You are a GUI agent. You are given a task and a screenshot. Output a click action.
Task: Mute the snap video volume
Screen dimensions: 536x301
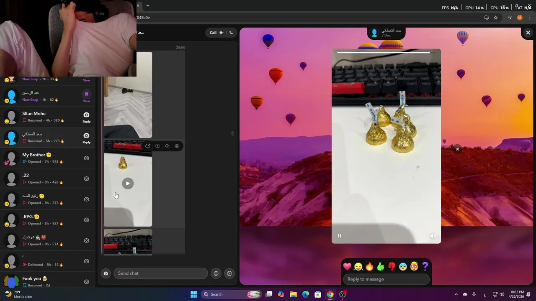(x=433, y=236)
